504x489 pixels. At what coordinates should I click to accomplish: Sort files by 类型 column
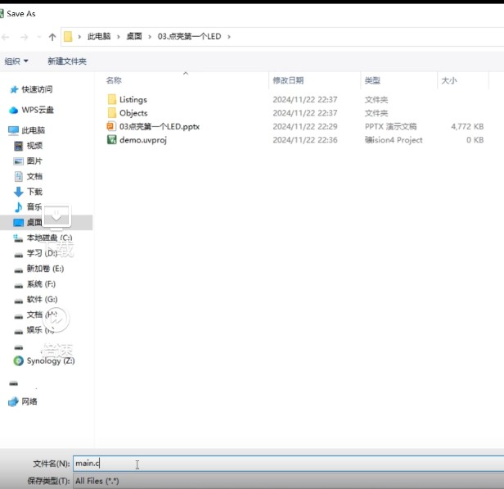[372, 80]
